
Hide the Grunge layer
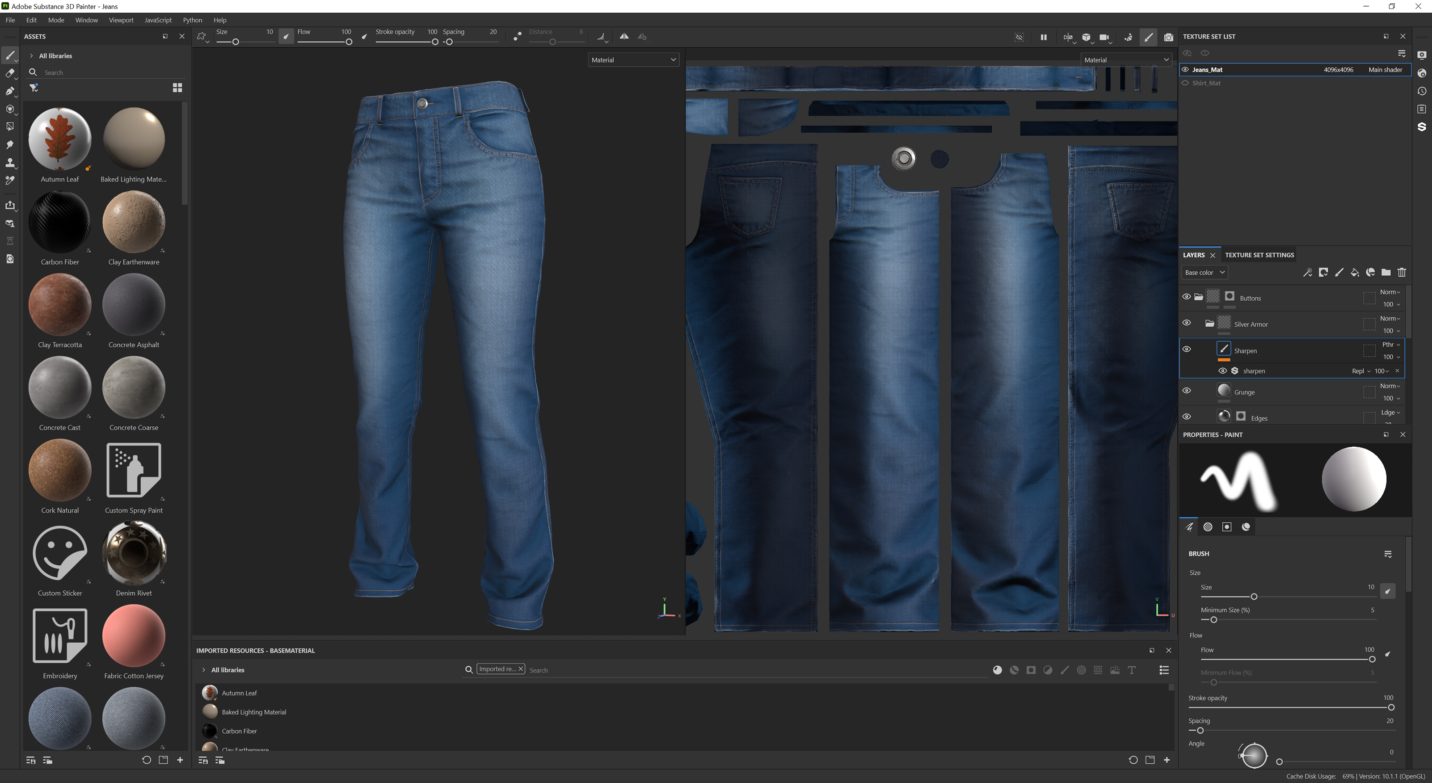pos(1186,391)
